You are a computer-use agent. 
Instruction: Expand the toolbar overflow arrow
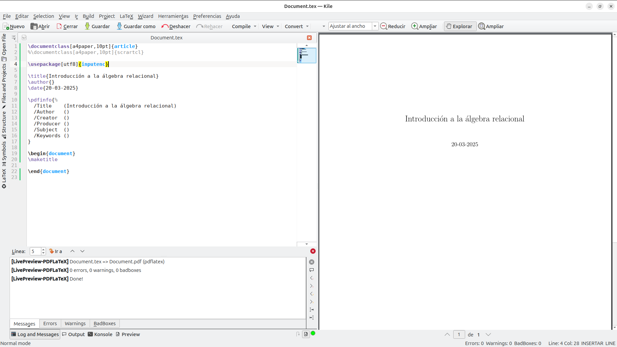coord(324,26)
